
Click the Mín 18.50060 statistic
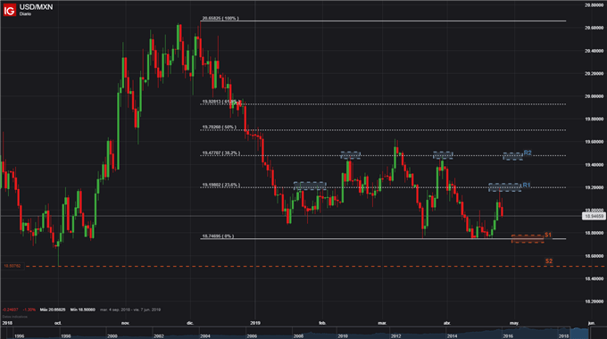click(83, 310)
